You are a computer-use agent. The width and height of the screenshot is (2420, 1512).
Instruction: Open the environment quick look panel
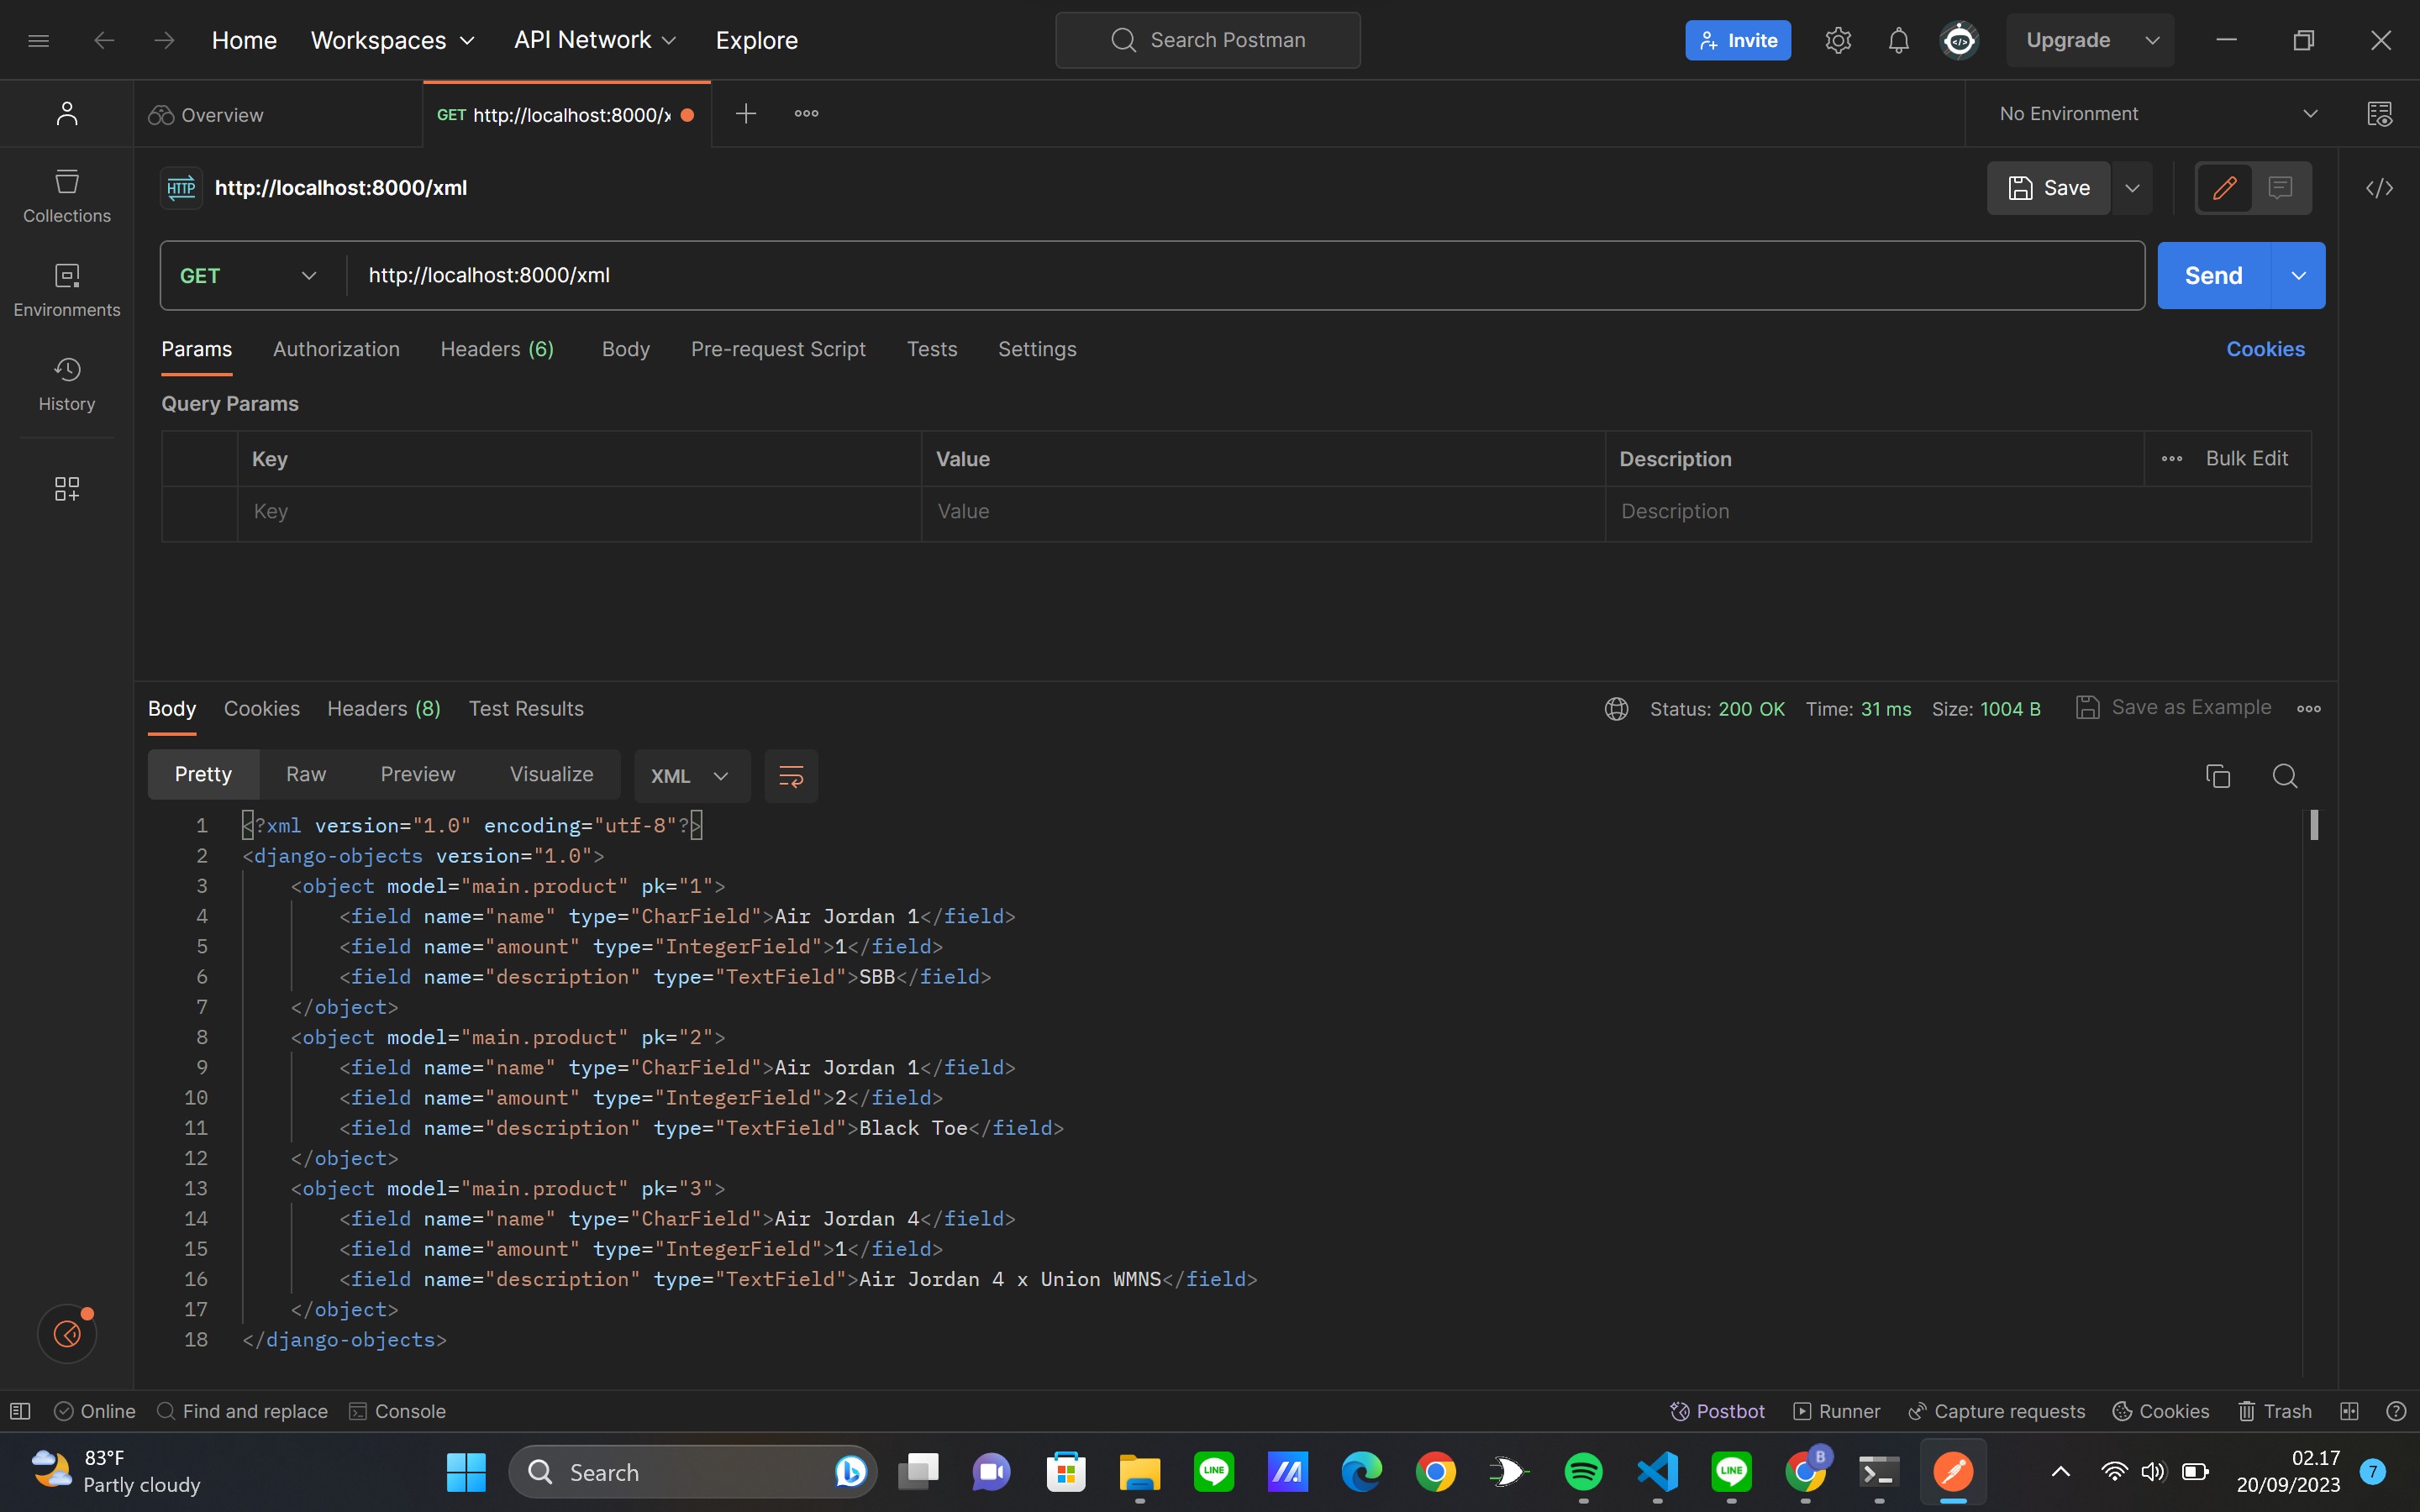pyautogui.click(x=2380, y=113)
